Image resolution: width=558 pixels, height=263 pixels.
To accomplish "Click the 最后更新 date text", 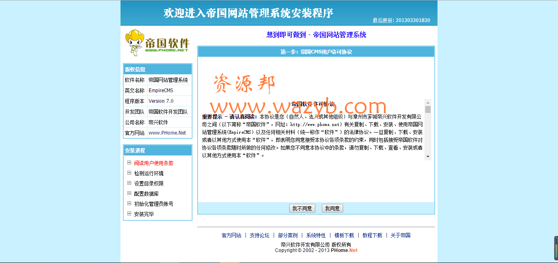I will [x=402, y=20].
